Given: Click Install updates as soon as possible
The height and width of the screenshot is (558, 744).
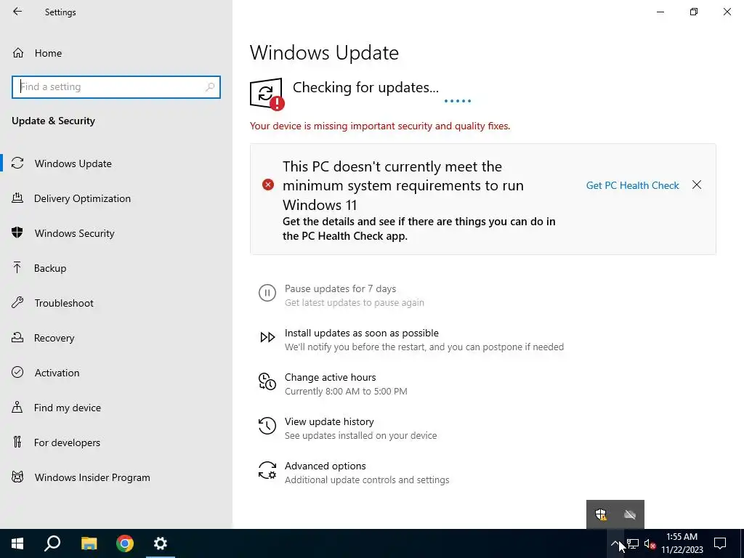Looking at the screenshot, I should tap(362, 333).
